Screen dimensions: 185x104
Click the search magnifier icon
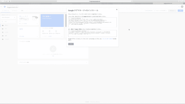pos(2,22)
